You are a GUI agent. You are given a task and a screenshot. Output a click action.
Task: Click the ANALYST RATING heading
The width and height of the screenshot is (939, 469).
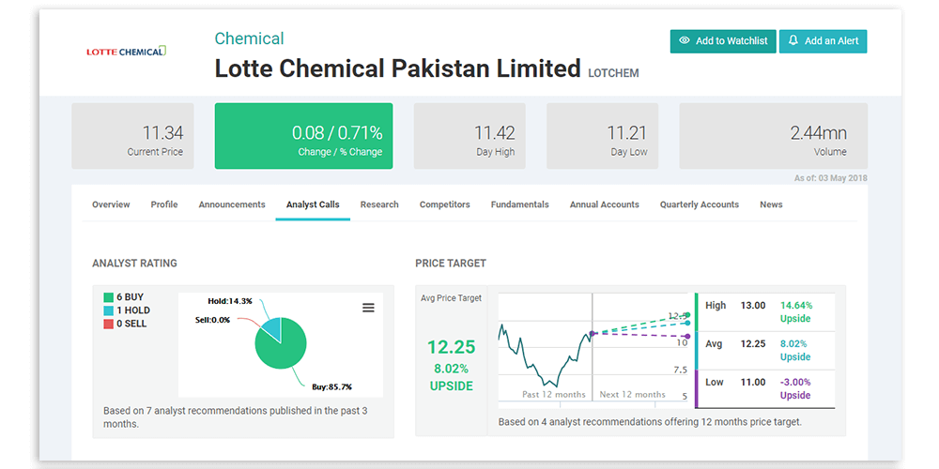[134, 264]
